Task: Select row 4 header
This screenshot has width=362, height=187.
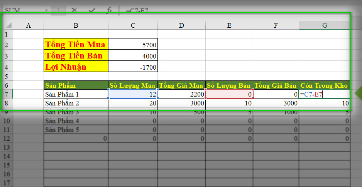Action: pos(7,67)
